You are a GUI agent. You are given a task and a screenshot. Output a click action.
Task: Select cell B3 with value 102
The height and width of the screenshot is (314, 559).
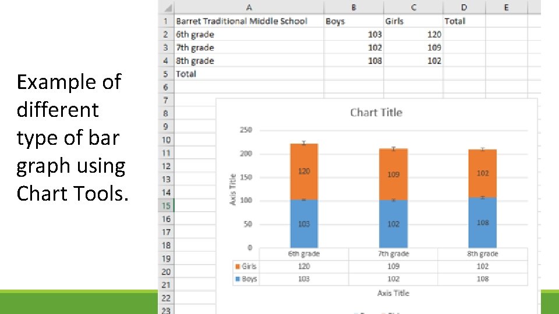pyautogui.click(x=353, y=47)
